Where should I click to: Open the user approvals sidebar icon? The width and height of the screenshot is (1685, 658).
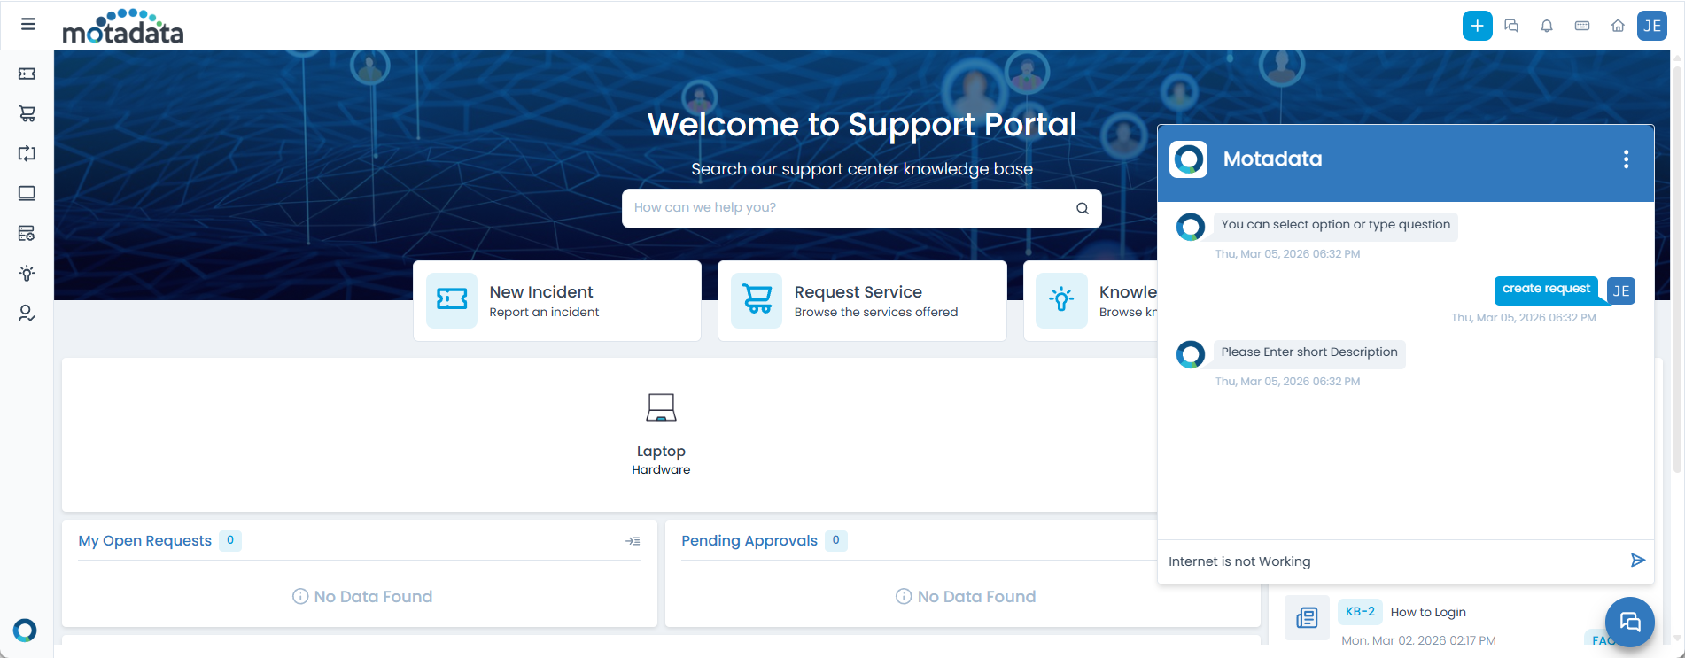click(27, 314)
